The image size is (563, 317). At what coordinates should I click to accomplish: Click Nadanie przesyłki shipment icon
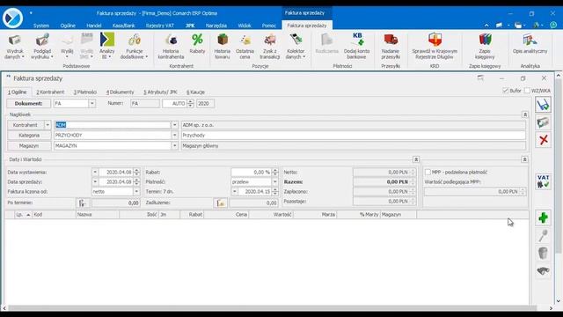pos(391,47)
